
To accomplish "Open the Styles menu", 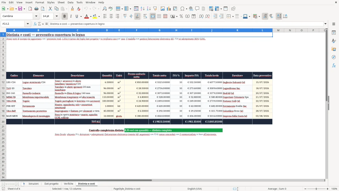I will click(51, 2).
